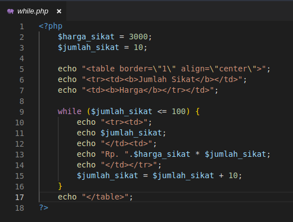
Task: Close the while.php tab
Action: pyautogui.click(x=59, y=11)
